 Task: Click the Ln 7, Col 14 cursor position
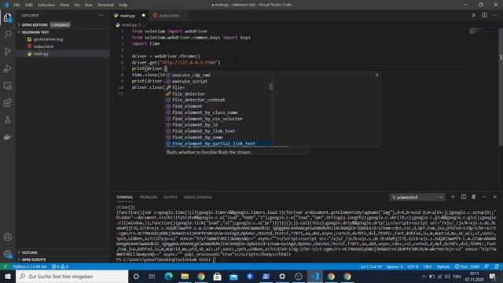pyautogui.click(x=371, y=266)
